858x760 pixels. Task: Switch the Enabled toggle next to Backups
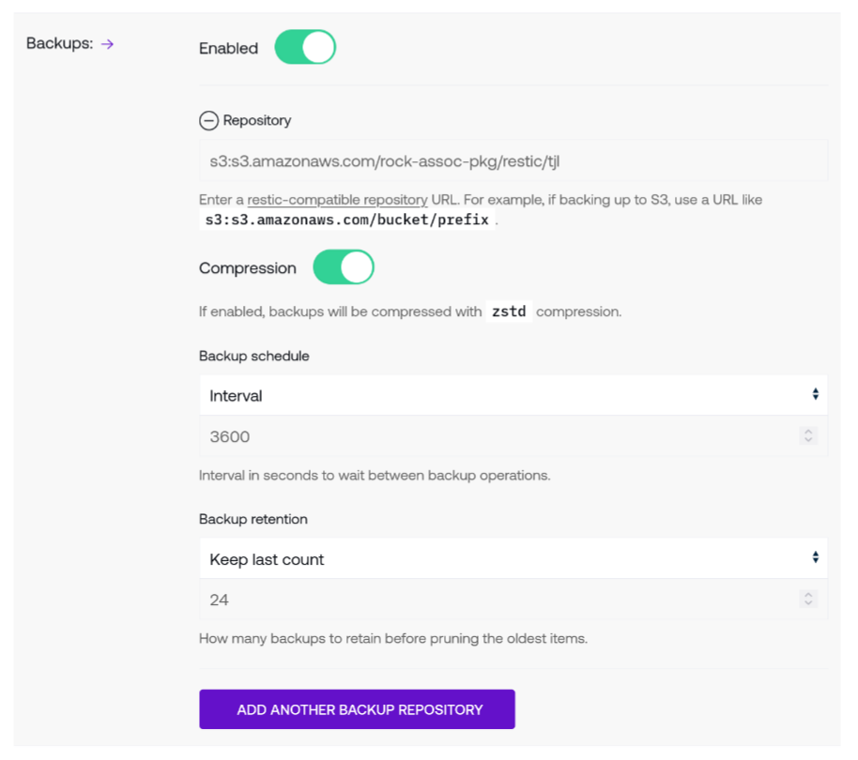coord(304,47)
